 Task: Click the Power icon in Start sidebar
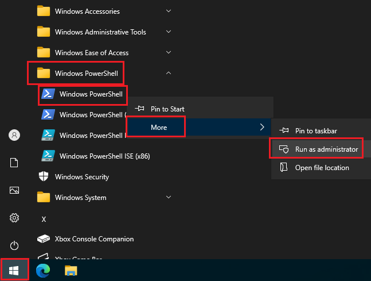coord(14,245)
